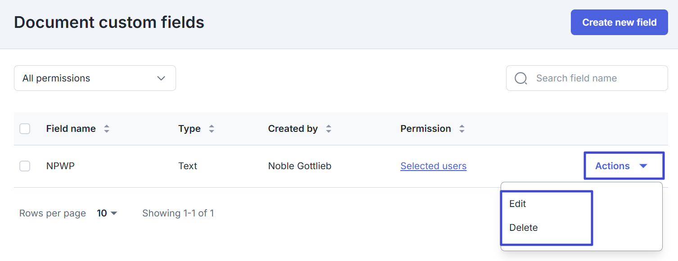Screen dimensions: 678x261
Task: Expand the Rows per page selector
Action: click(x=107, y=213)
